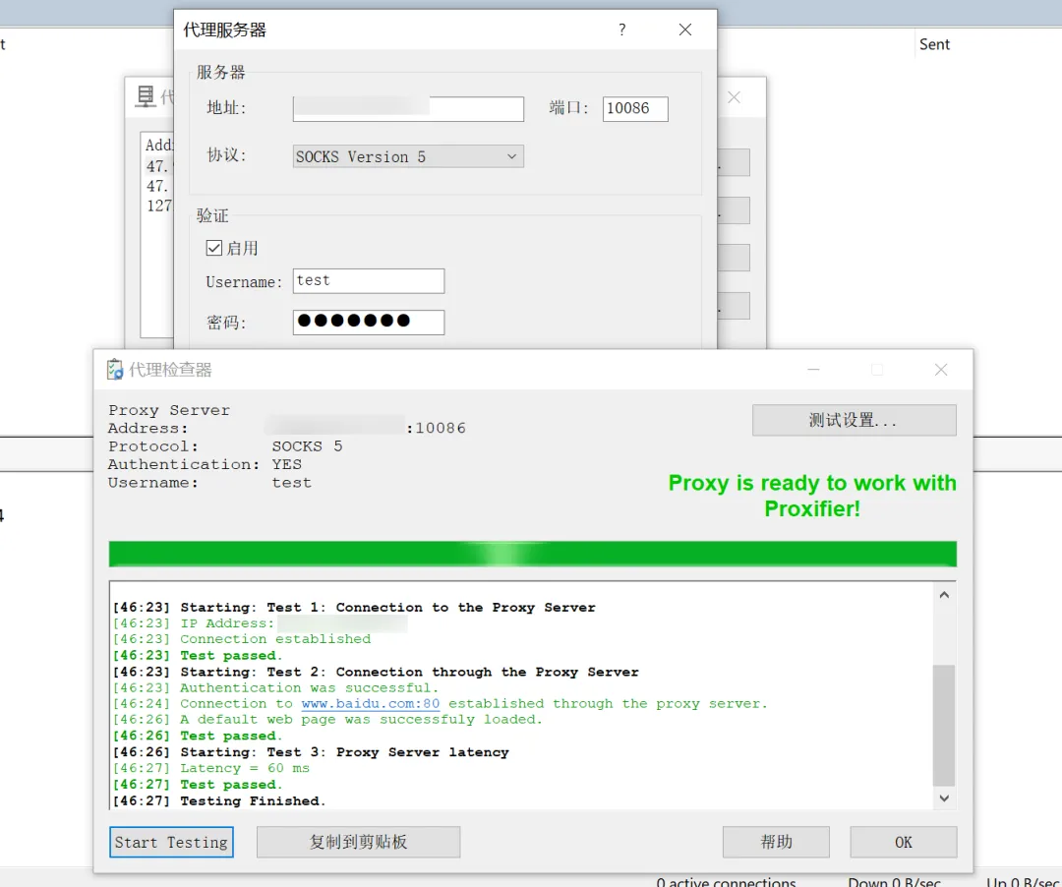Image resolution: width=1062 pixels, height=887 pixels.
Task: Click 'Proxy is ready to work with Proxifier!' message
Action: tap(812, 496)
